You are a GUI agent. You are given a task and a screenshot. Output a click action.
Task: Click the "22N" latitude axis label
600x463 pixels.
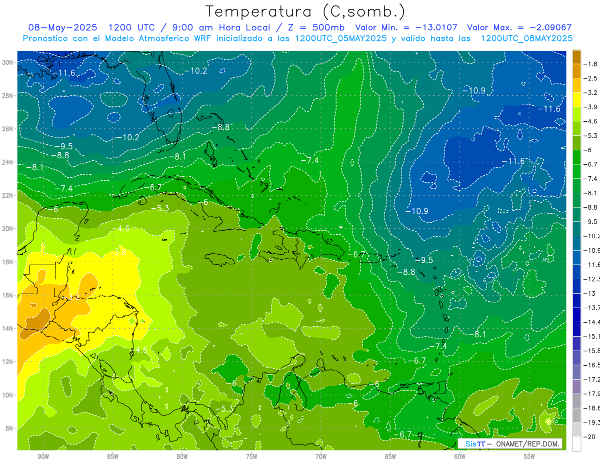(x=8, y=195)
